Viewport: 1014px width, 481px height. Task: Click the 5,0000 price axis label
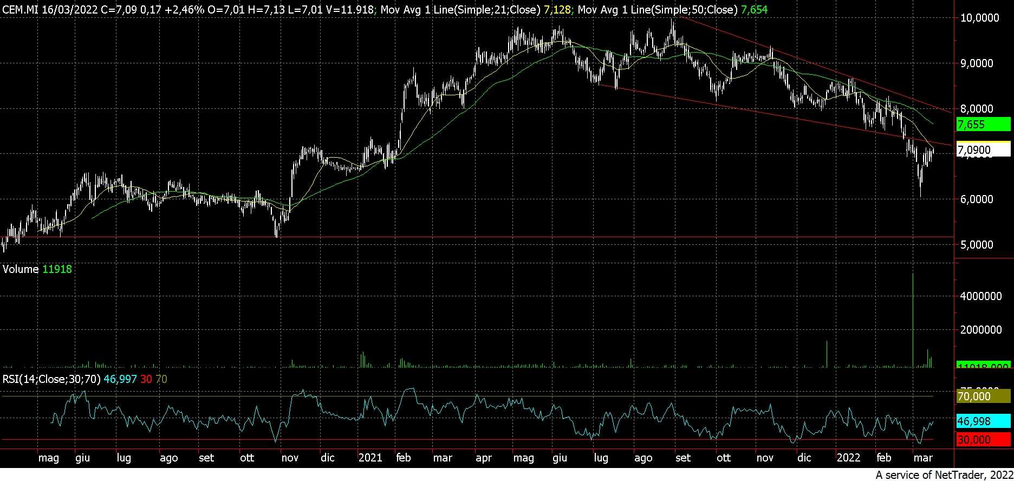pyautogui.click(x=976, y=245)
